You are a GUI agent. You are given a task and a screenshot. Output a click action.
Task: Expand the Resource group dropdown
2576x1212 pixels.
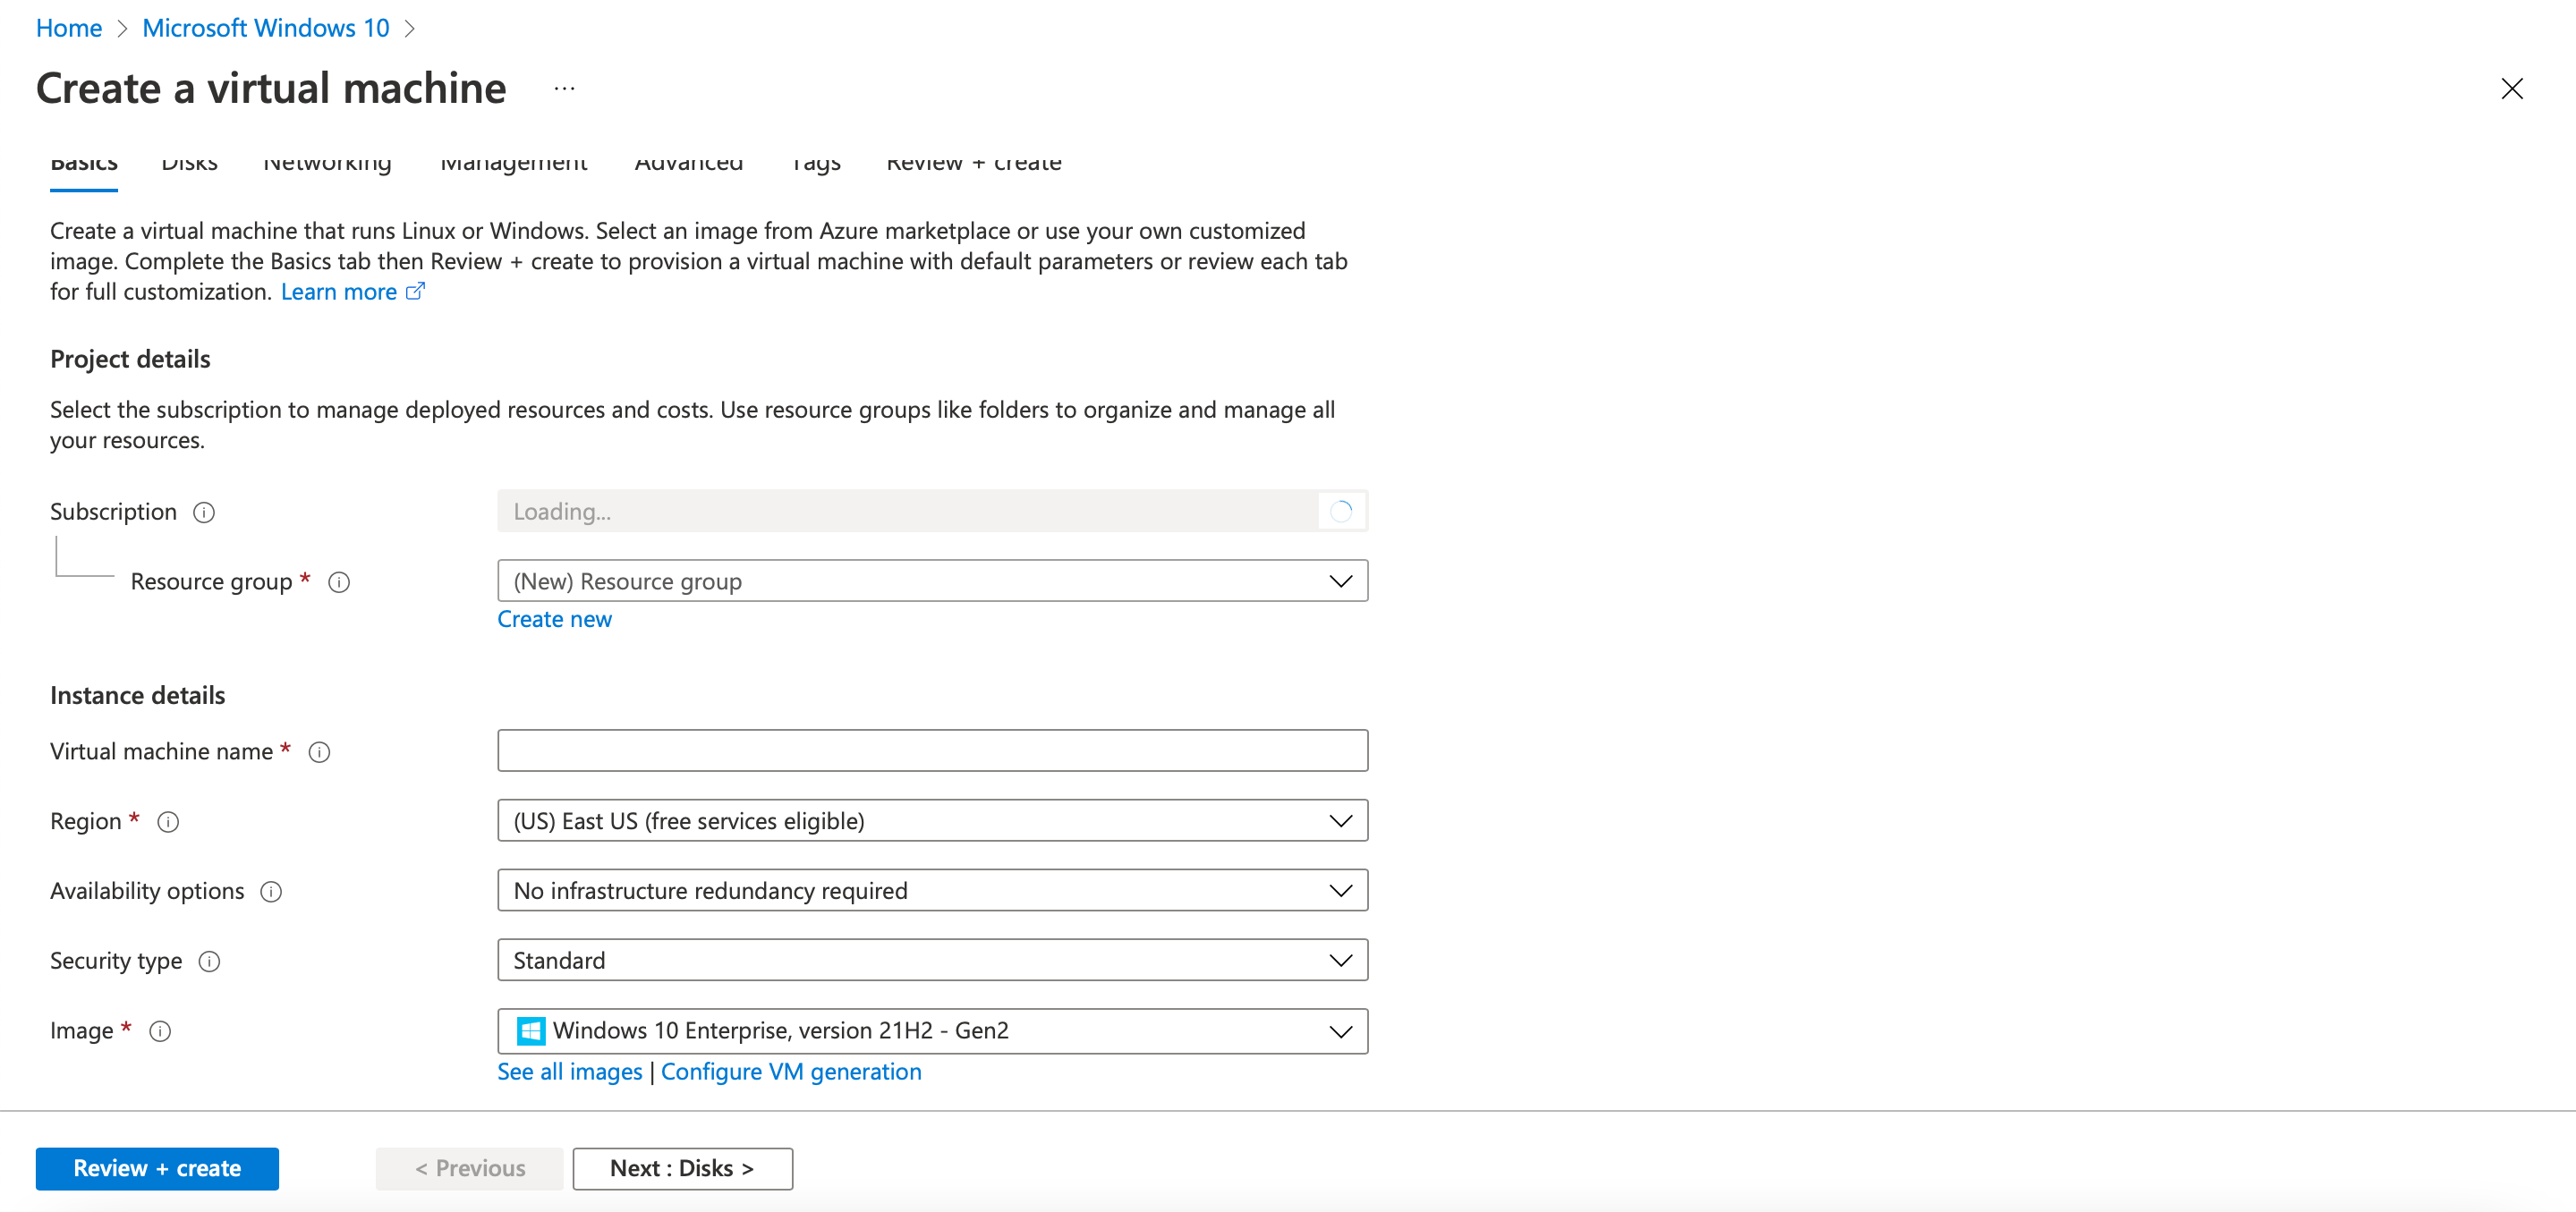pos(1340,580)
